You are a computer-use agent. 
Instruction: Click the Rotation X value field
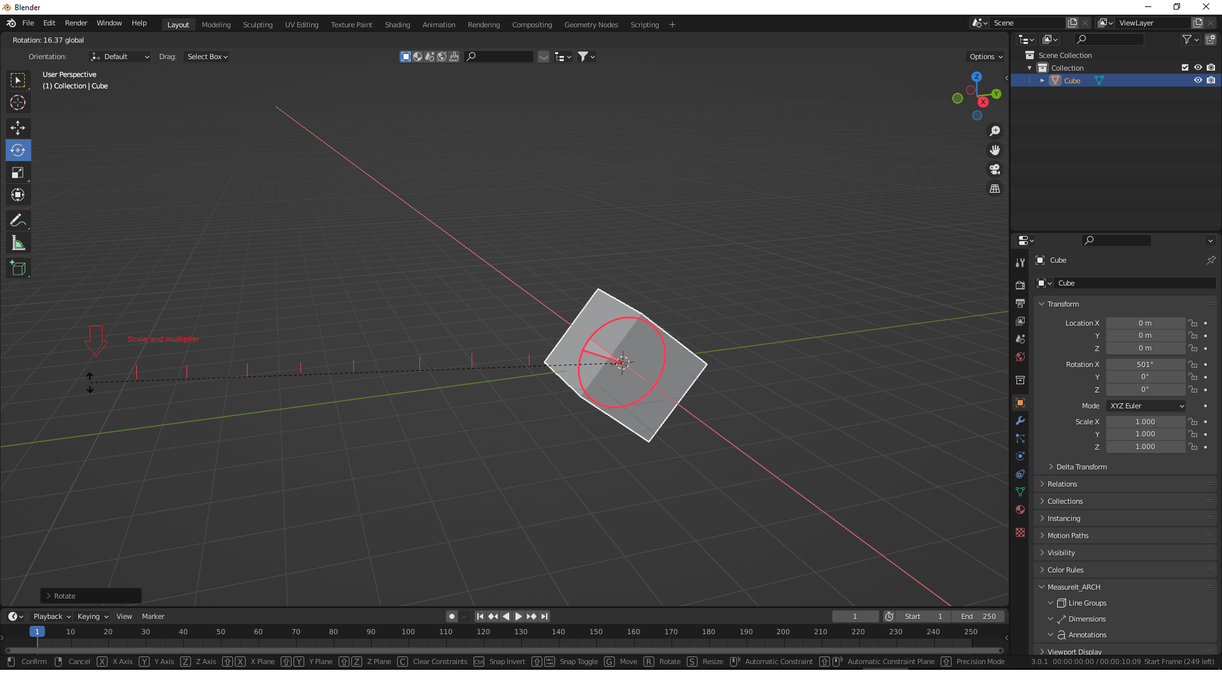point(1146,364)
